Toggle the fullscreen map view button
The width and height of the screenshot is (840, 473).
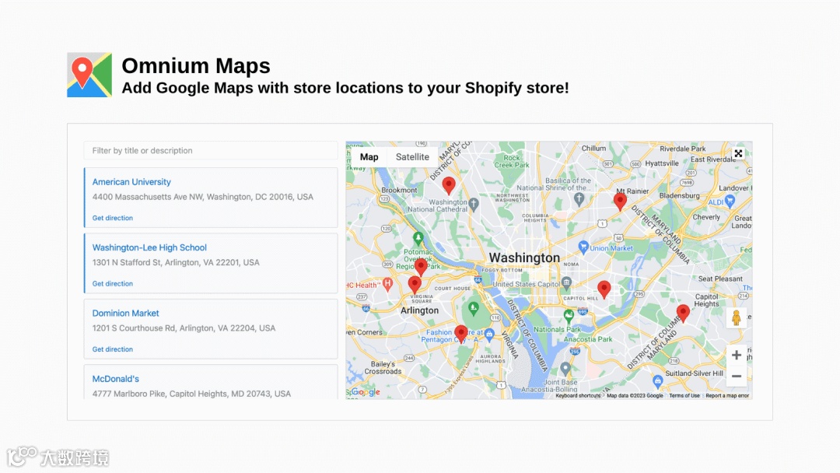point(738,154)
